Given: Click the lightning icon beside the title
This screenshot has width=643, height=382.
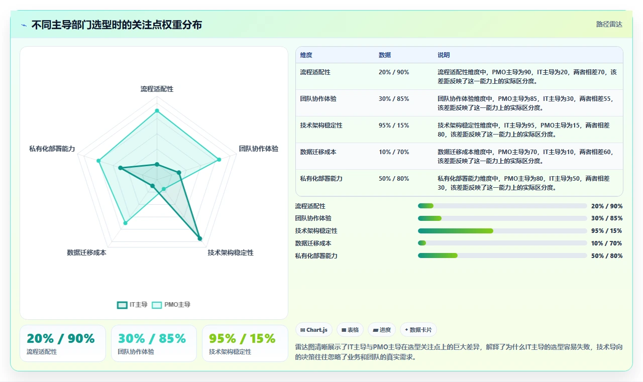Looking at the screenshot, I should pyautogui.click(x=24, y=25).
